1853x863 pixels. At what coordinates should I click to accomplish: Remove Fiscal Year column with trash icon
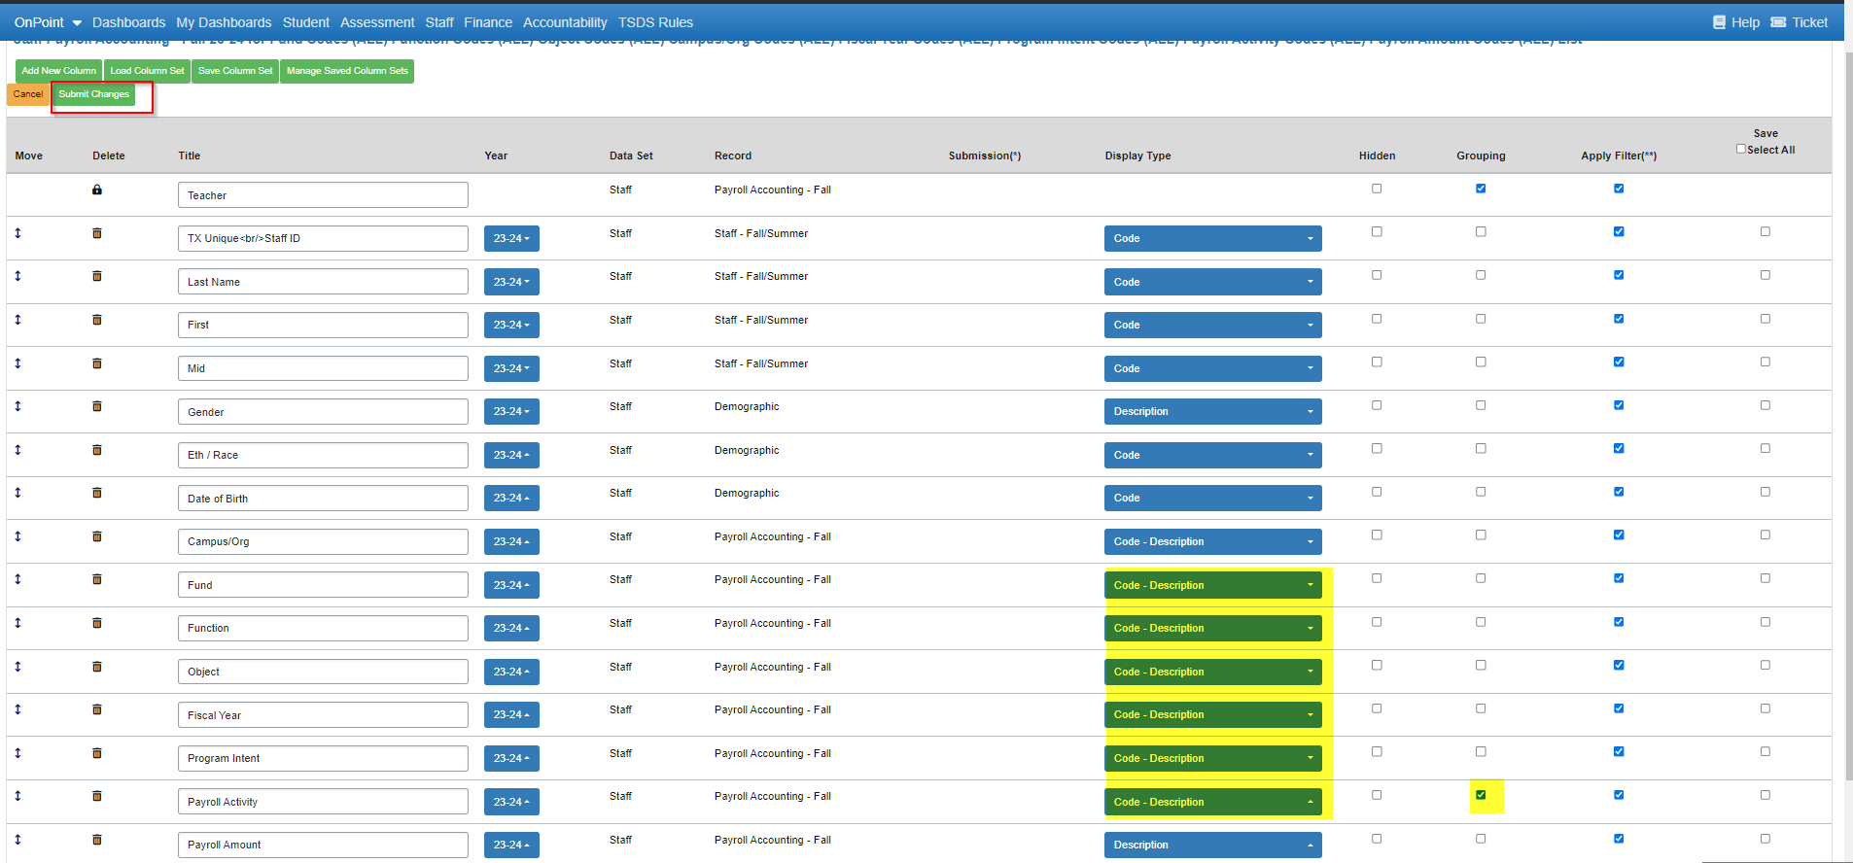click(x=97, y=709)
